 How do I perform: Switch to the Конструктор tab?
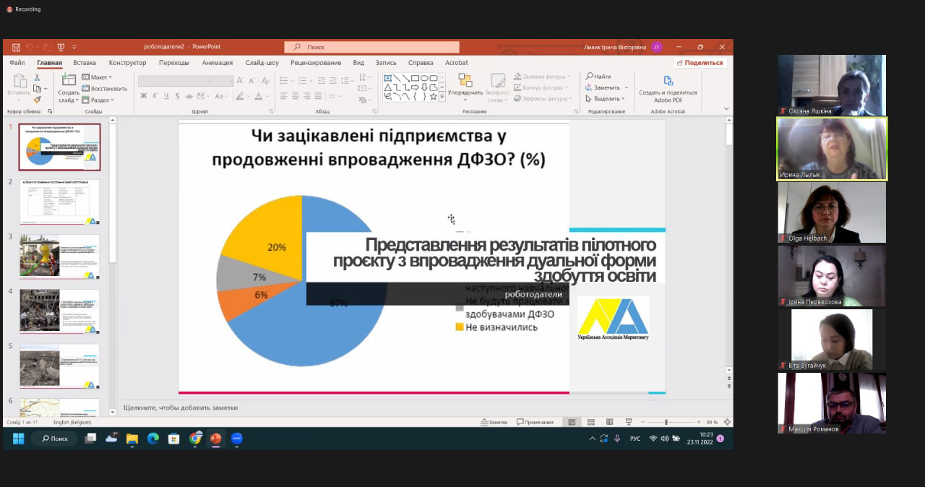click(x=128, y=63)
